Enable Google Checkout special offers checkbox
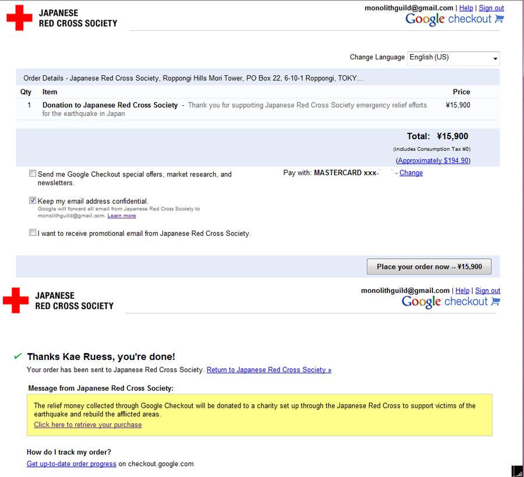The height and width of the screenshot is (477, 524). (33, 174)
